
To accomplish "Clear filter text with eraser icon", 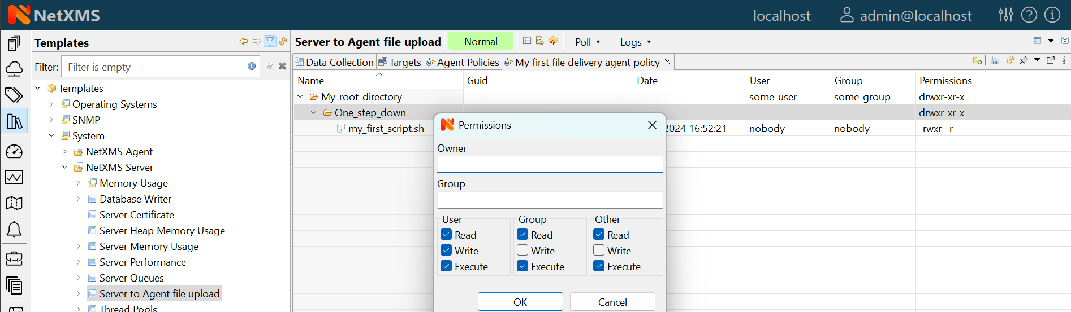I will coord(270,66).
